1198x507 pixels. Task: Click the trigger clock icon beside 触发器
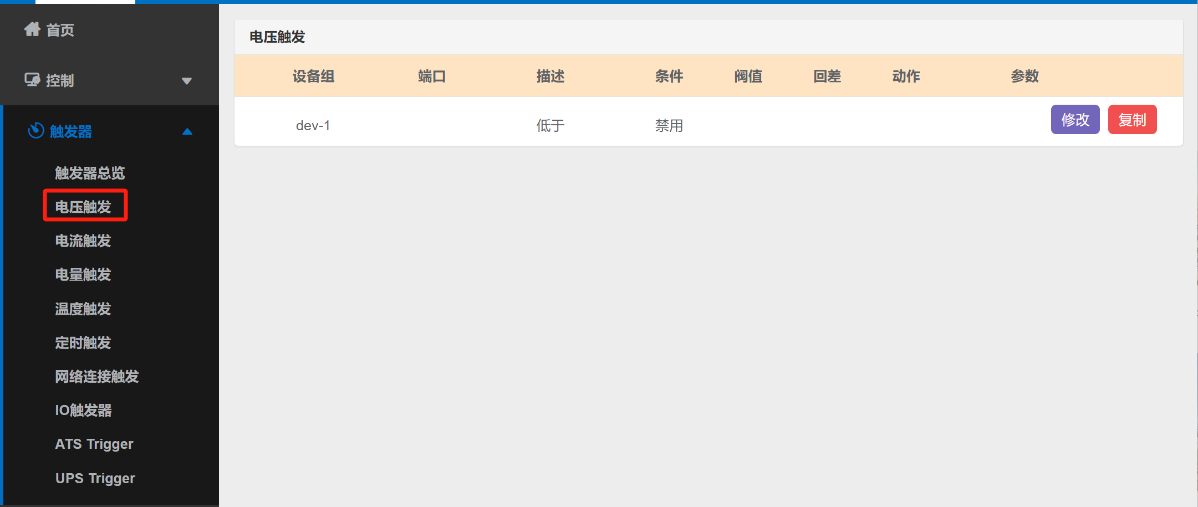[36, 131]
